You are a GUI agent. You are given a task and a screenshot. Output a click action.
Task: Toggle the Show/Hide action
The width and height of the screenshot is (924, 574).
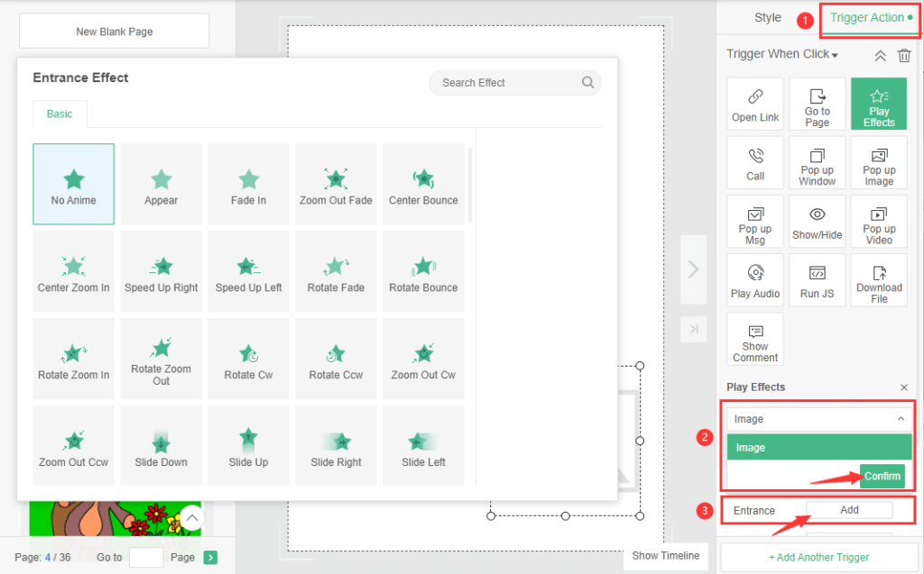[817, 222]
